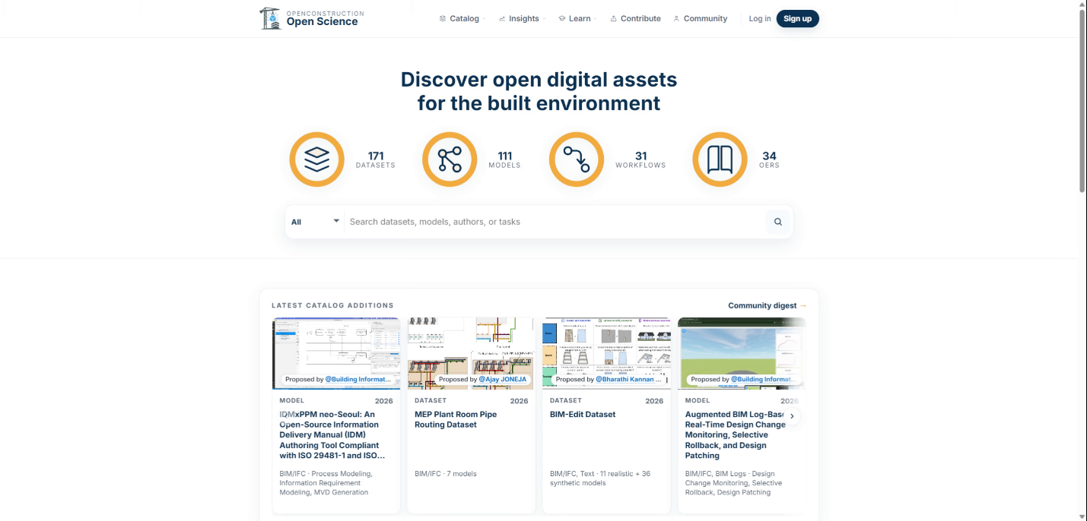Click the Open Science site title
Screen dimensions: 1087x521
coord(322,22)
